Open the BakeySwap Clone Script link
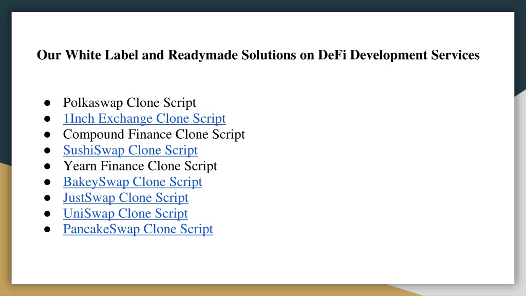The image size is (526, 296). point(133,181)
